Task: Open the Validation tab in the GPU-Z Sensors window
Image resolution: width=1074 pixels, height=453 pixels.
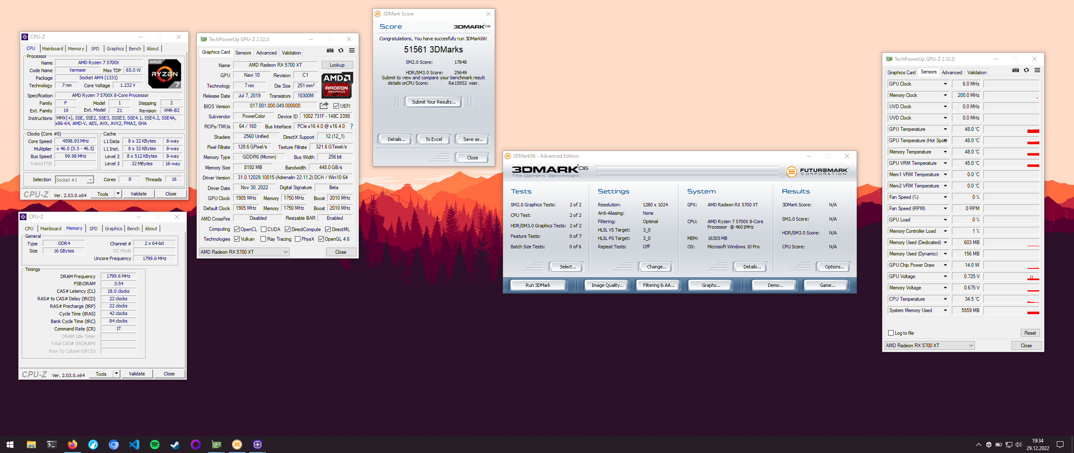Action: [x=977, y=73]
